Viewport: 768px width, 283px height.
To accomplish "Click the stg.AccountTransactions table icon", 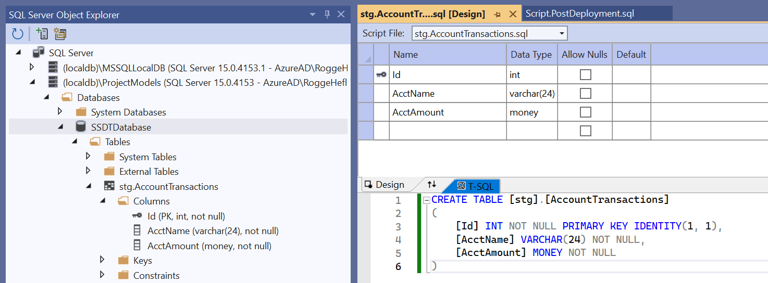I will (109, 186).
